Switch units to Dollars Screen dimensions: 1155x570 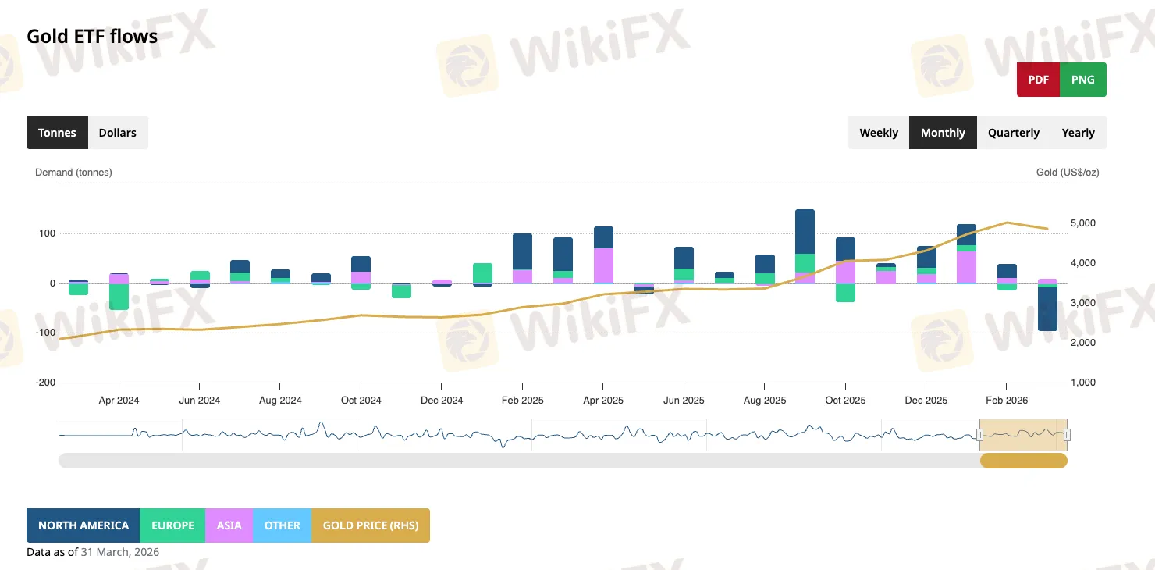tap(117, 132)
